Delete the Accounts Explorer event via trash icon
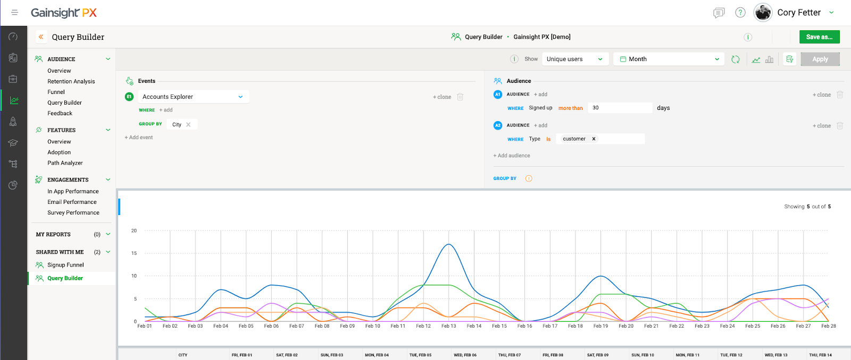The width and height of the screenshot is (851, 360). pyautogui.click(x=460, y=97)
